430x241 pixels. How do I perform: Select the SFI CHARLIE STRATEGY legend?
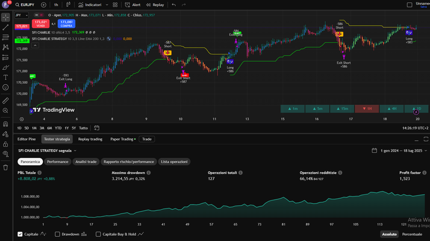(49, 39)
